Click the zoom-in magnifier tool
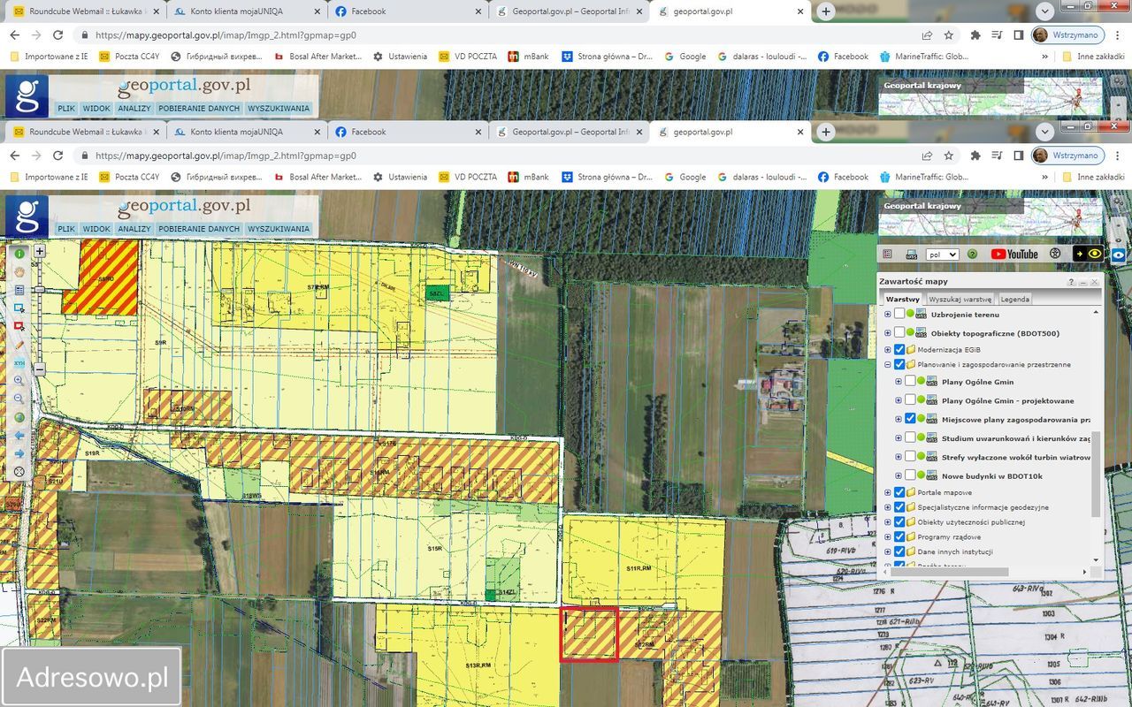Screen dimensions: 1132x707 point(19,381)
